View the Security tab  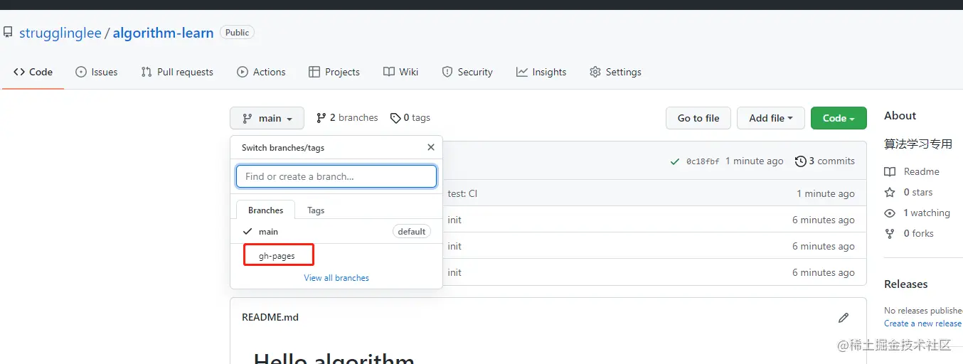click(467, 72)
